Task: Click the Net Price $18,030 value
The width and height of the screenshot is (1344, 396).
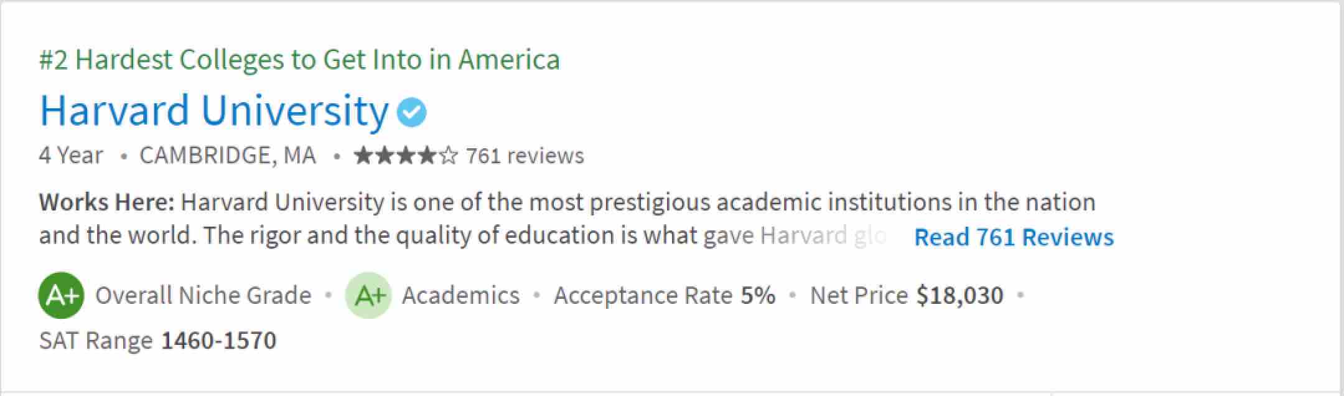Action: pyautogui.click(x=959, y=295)
